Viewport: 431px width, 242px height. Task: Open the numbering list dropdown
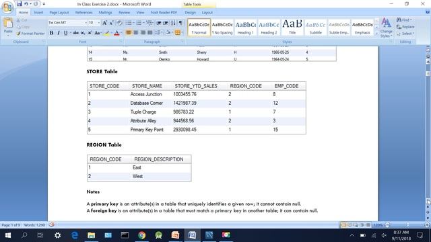tap(143, 23)
